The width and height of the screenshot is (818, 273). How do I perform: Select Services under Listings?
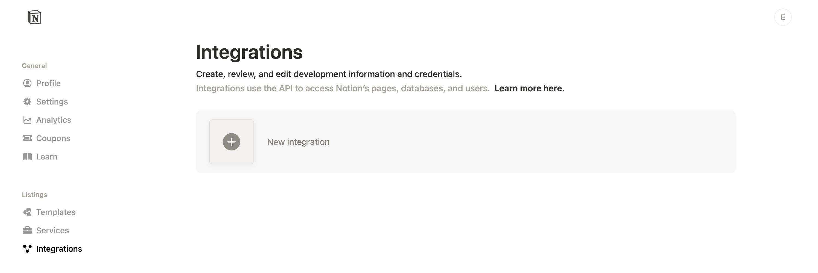coord(52,230)
